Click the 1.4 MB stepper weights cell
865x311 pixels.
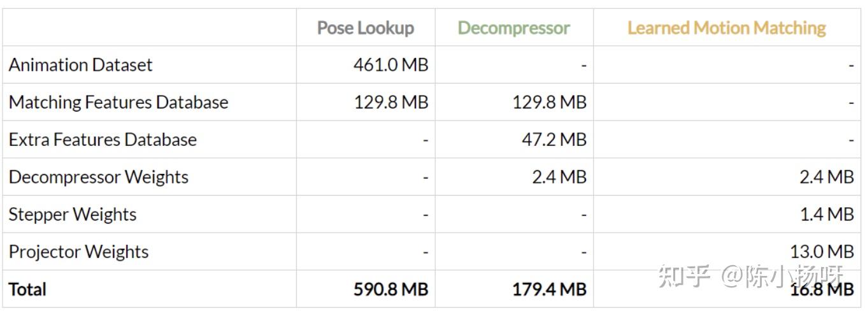click(x=826, y=214)
